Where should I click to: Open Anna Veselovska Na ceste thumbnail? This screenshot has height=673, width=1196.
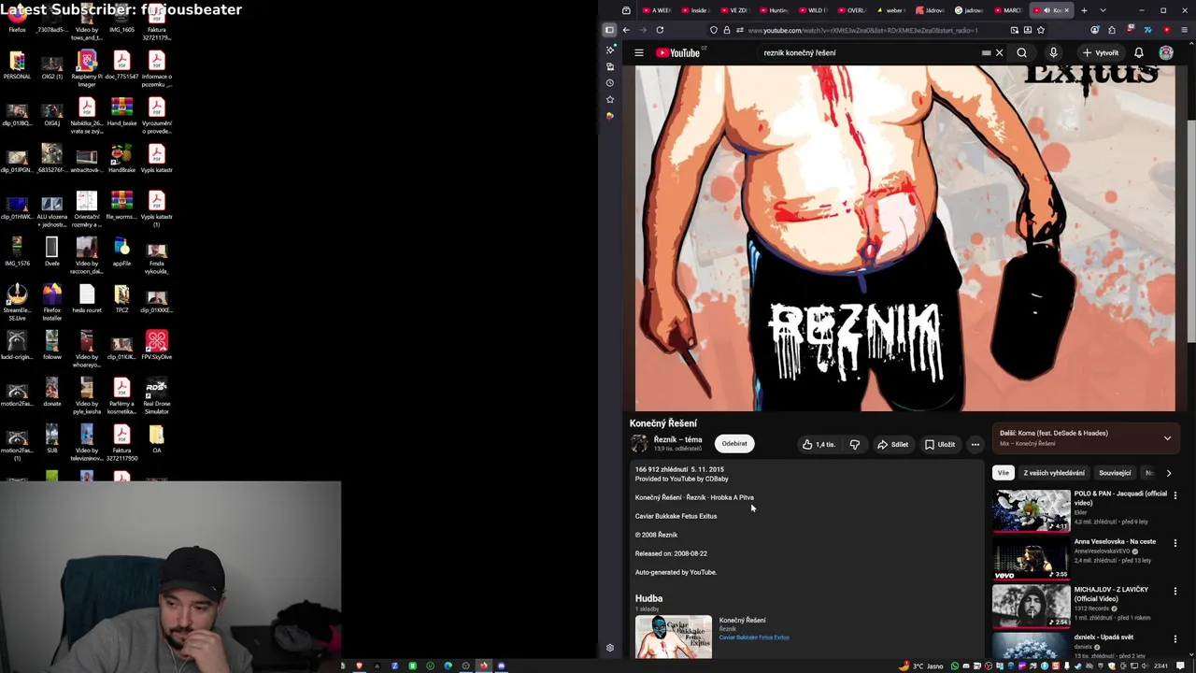1032,558
